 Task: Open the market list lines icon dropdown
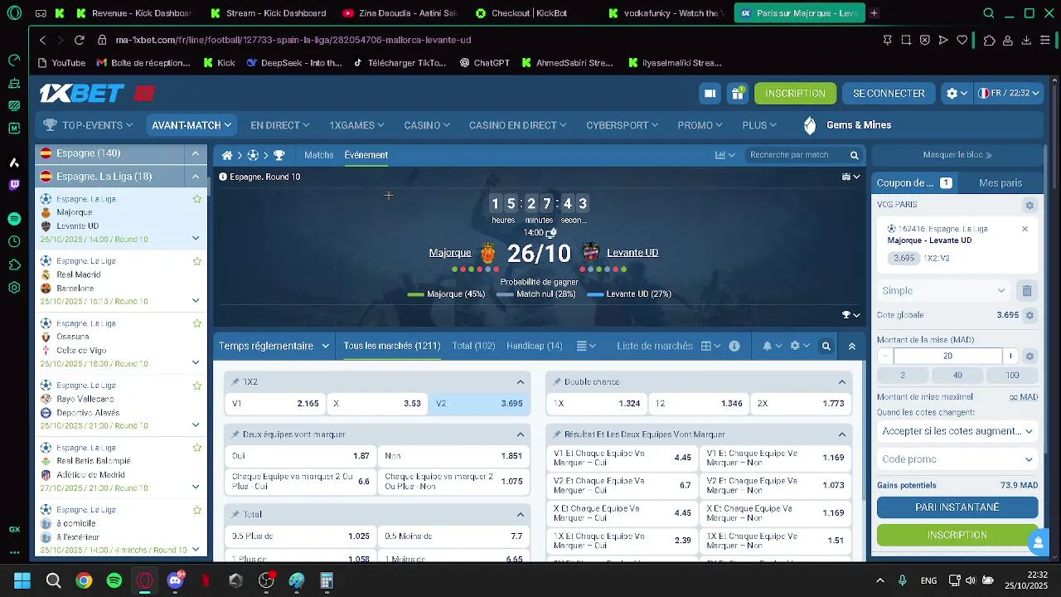586,346
